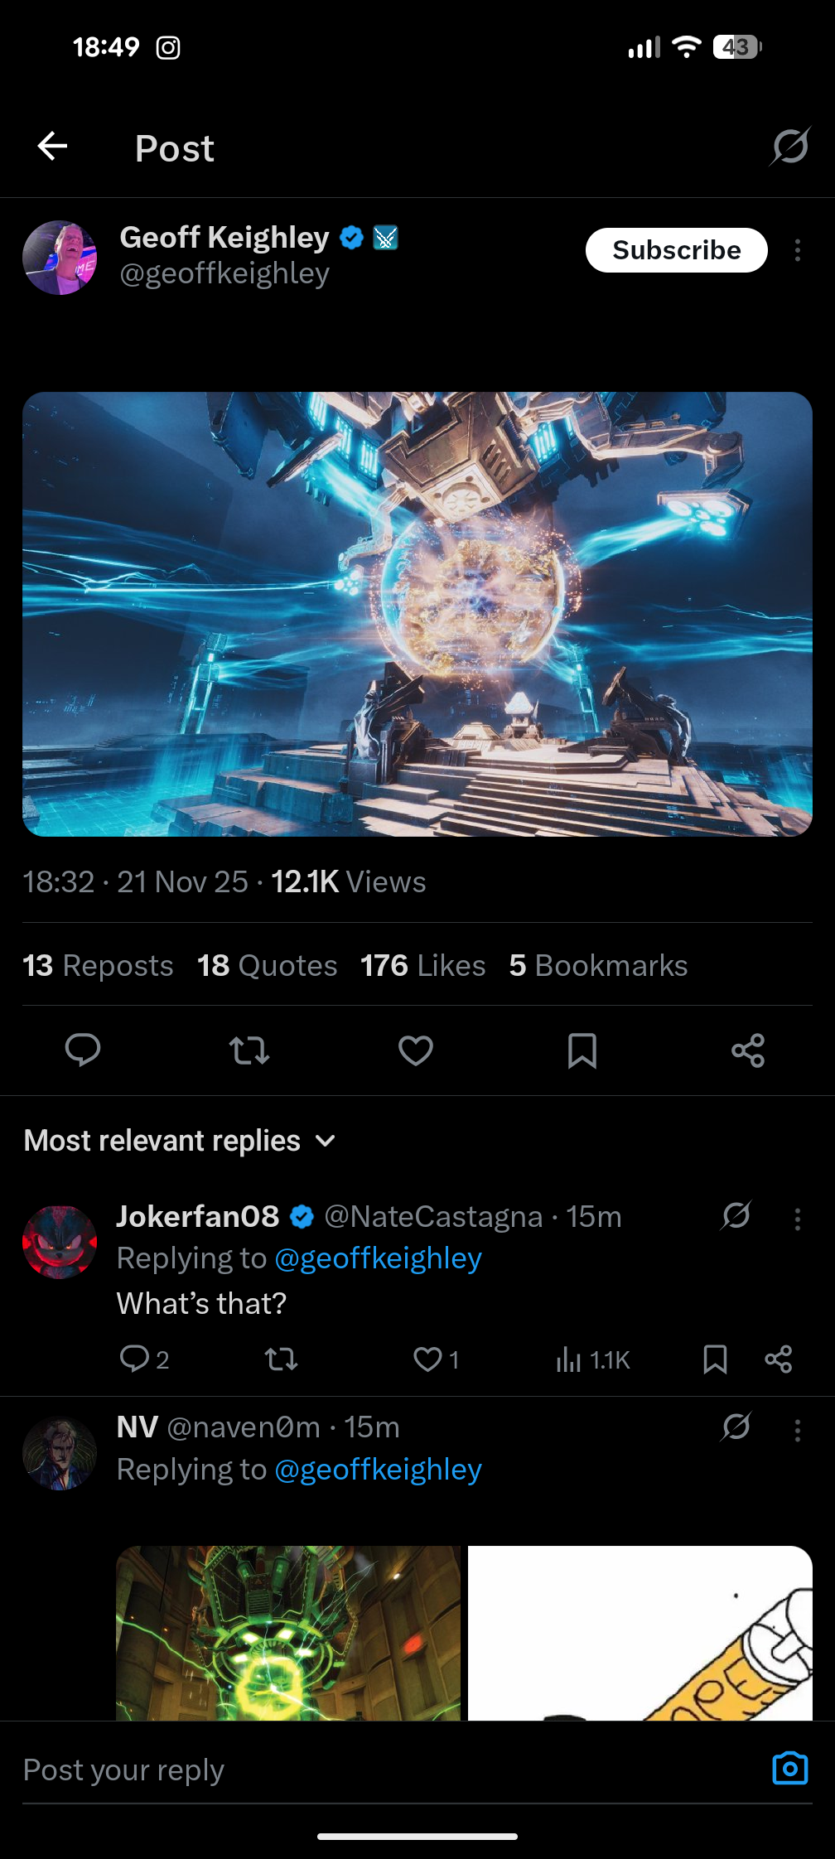
Task: Tap the back arrow icon
Action: [x=52, y=147]
